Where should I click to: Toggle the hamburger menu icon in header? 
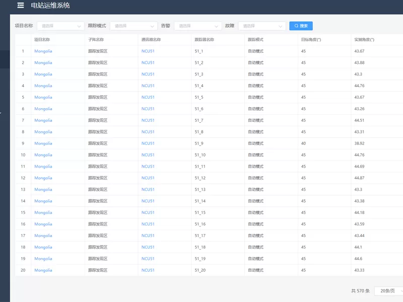tap(20, 6)
